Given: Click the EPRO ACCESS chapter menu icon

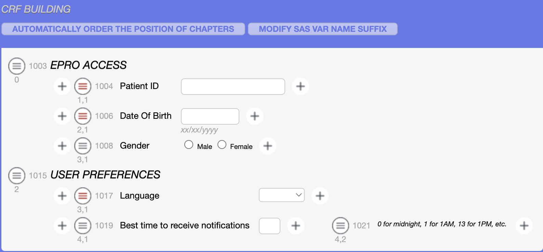Looking at the screenshot, I should pos(17,66).
